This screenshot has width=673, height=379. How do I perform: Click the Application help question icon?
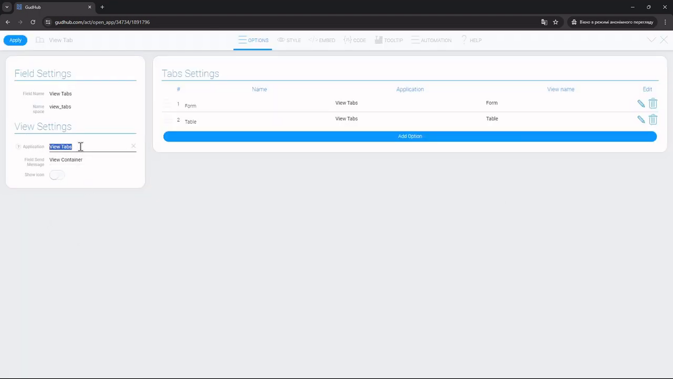pyautogui.click(x=18, y=147)
